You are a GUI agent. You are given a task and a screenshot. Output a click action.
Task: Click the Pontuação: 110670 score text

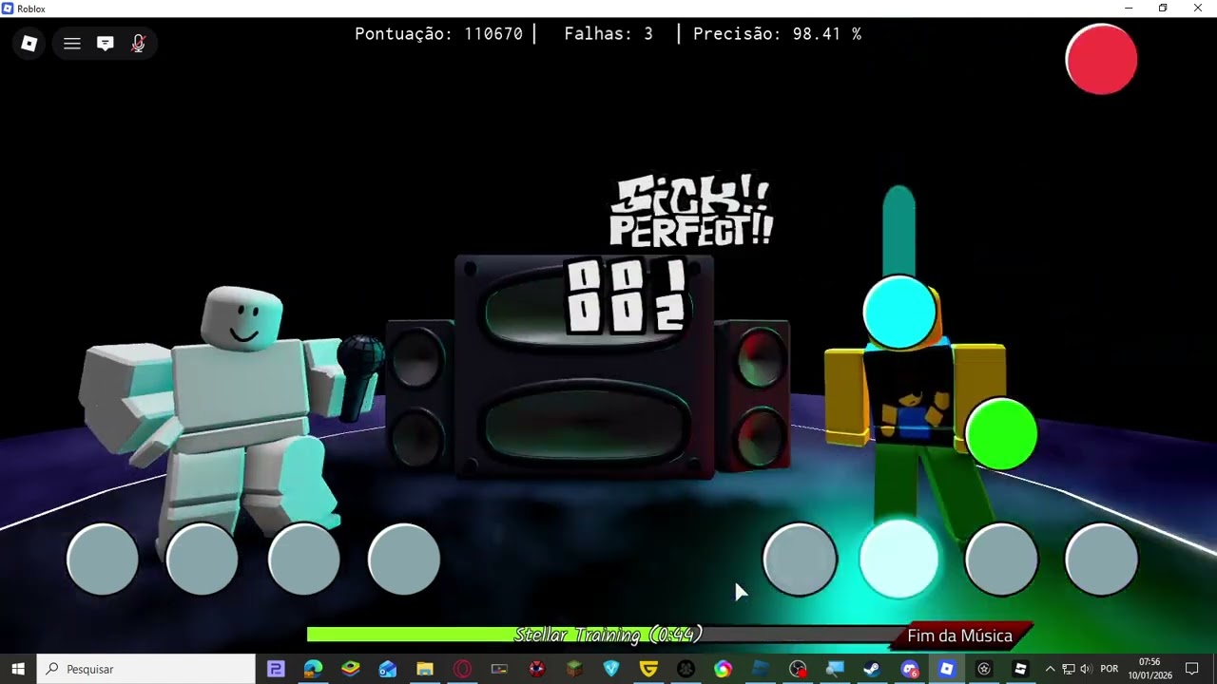[x=438, y=34]
